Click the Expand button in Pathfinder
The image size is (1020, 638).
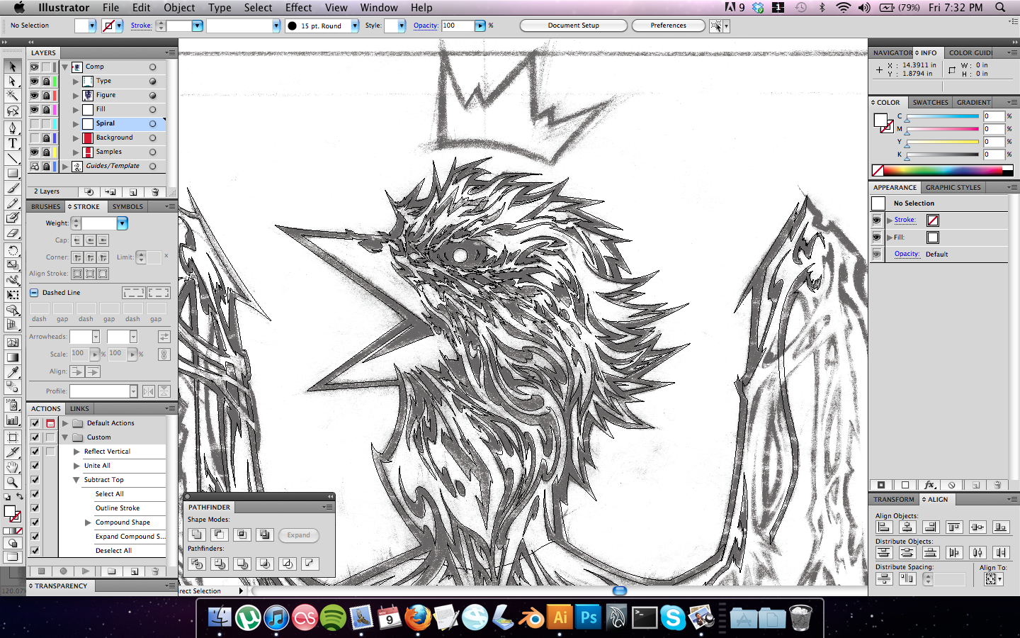click(298, 535)
